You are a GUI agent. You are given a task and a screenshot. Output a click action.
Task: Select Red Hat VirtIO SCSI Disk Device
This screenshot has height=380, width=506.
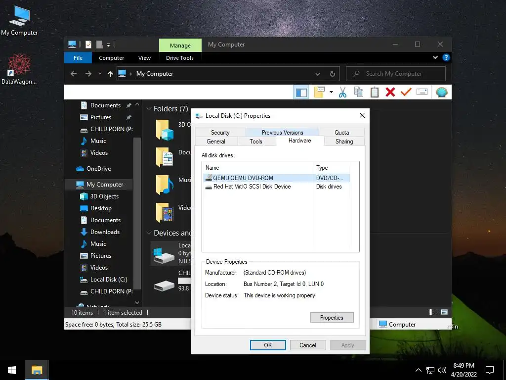tap(277, 187)
